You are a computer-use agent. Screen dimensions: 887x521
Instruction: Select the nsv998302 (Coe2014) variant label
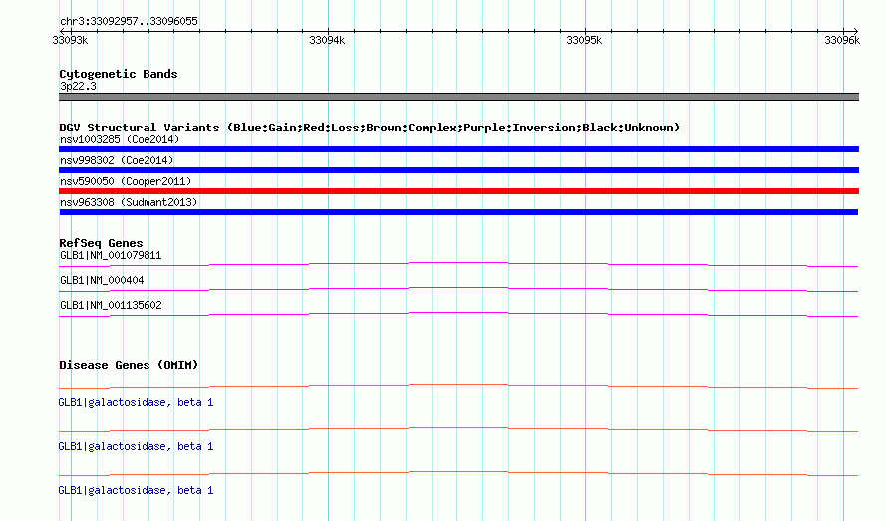(117, 160)
